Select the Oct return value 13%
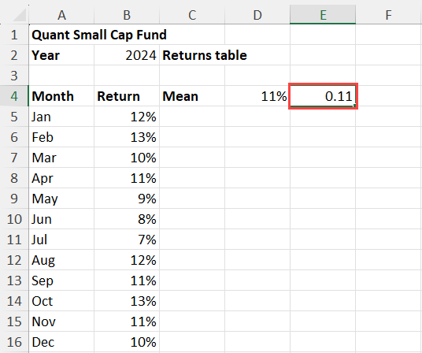422x353 pixels. [127, 301]
